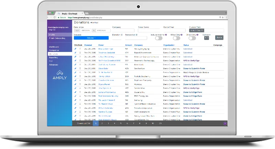
Task: Click the edit pencil for American Express Company row
Action: pos(75,56)
